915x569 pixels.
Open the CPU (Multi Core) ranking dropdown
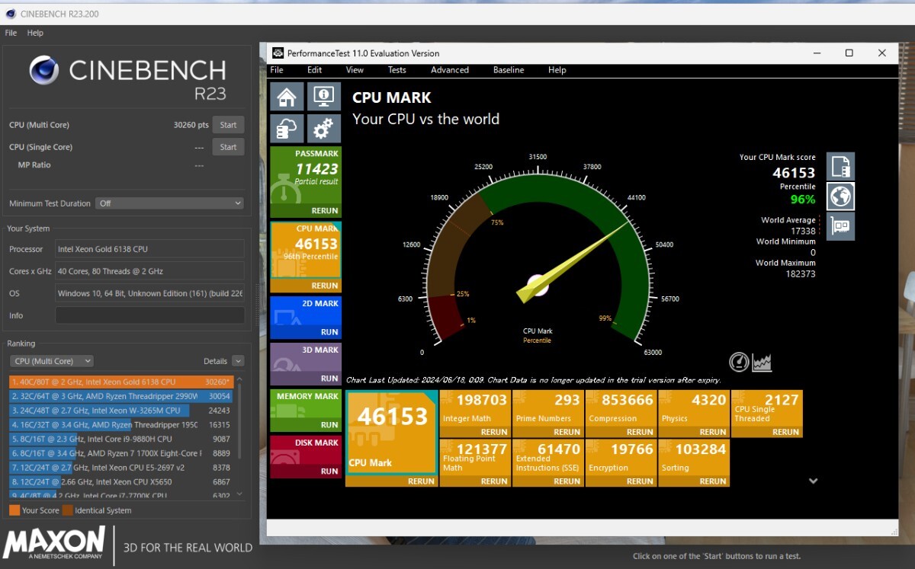pos(51,361)
